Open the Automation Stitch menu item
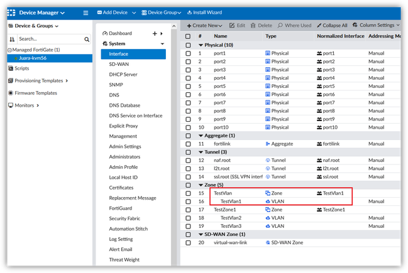This screenshot has height=273, width=408. click(128, 229)
